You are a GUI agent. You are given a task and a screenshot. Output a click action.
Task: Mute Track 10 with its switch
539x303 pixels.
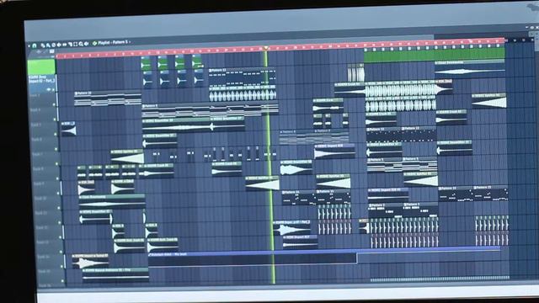(x=59, y=208)
